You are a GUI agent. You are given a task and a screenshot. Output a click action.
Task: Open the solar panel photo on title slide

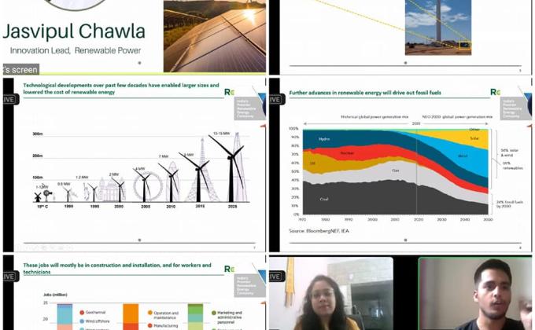coord(213,35)
